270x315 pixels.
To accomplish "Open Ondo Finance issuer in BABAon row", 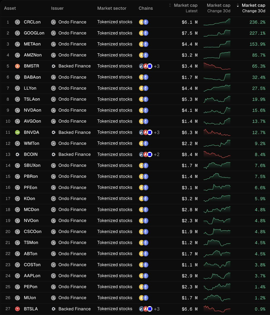I will [x=72, y=77].
